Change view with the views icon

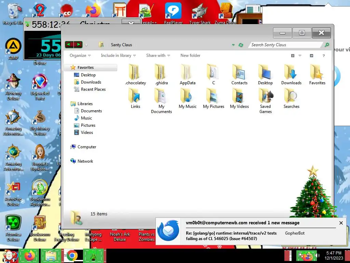[x=293, y=55]
